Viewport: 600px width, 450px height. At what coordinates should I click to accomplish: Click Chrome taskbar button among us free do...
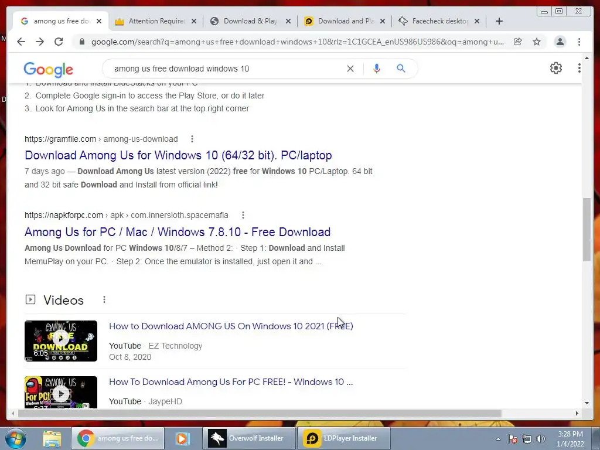[x=118, y=438]
